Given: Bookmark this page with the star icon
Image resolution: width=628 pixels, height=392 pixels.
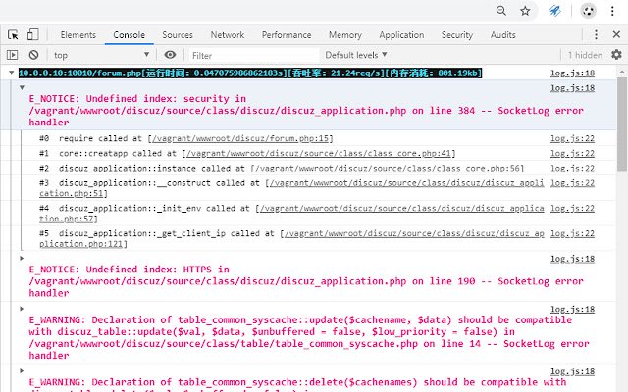Looking at the screenshot, I should [x=525, y=11].
